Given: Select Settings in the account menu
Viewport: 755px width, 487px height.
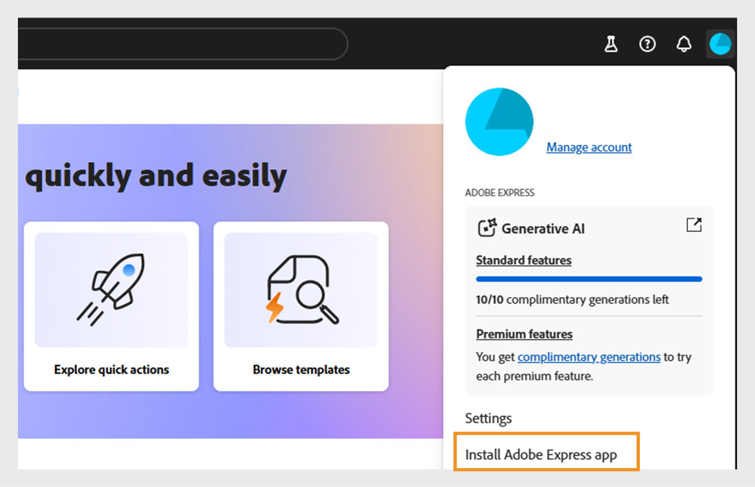Looking at the screenshot, I should click(488, 418).
